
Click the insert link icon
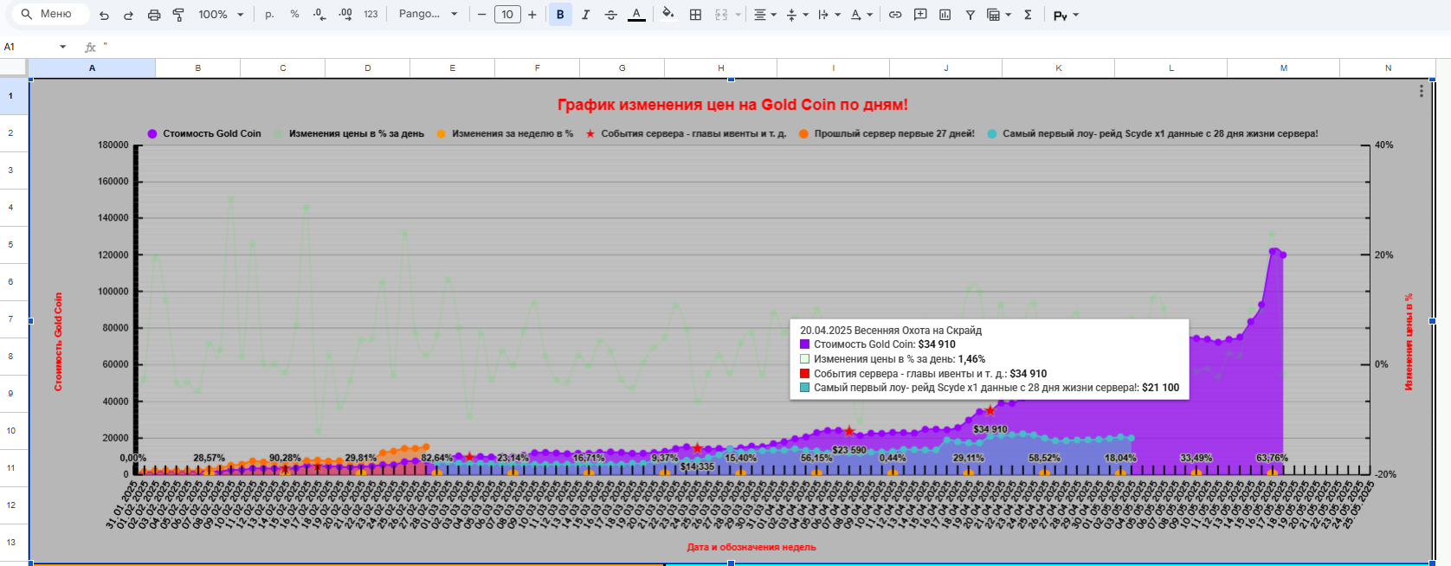[x=895, y=15]
